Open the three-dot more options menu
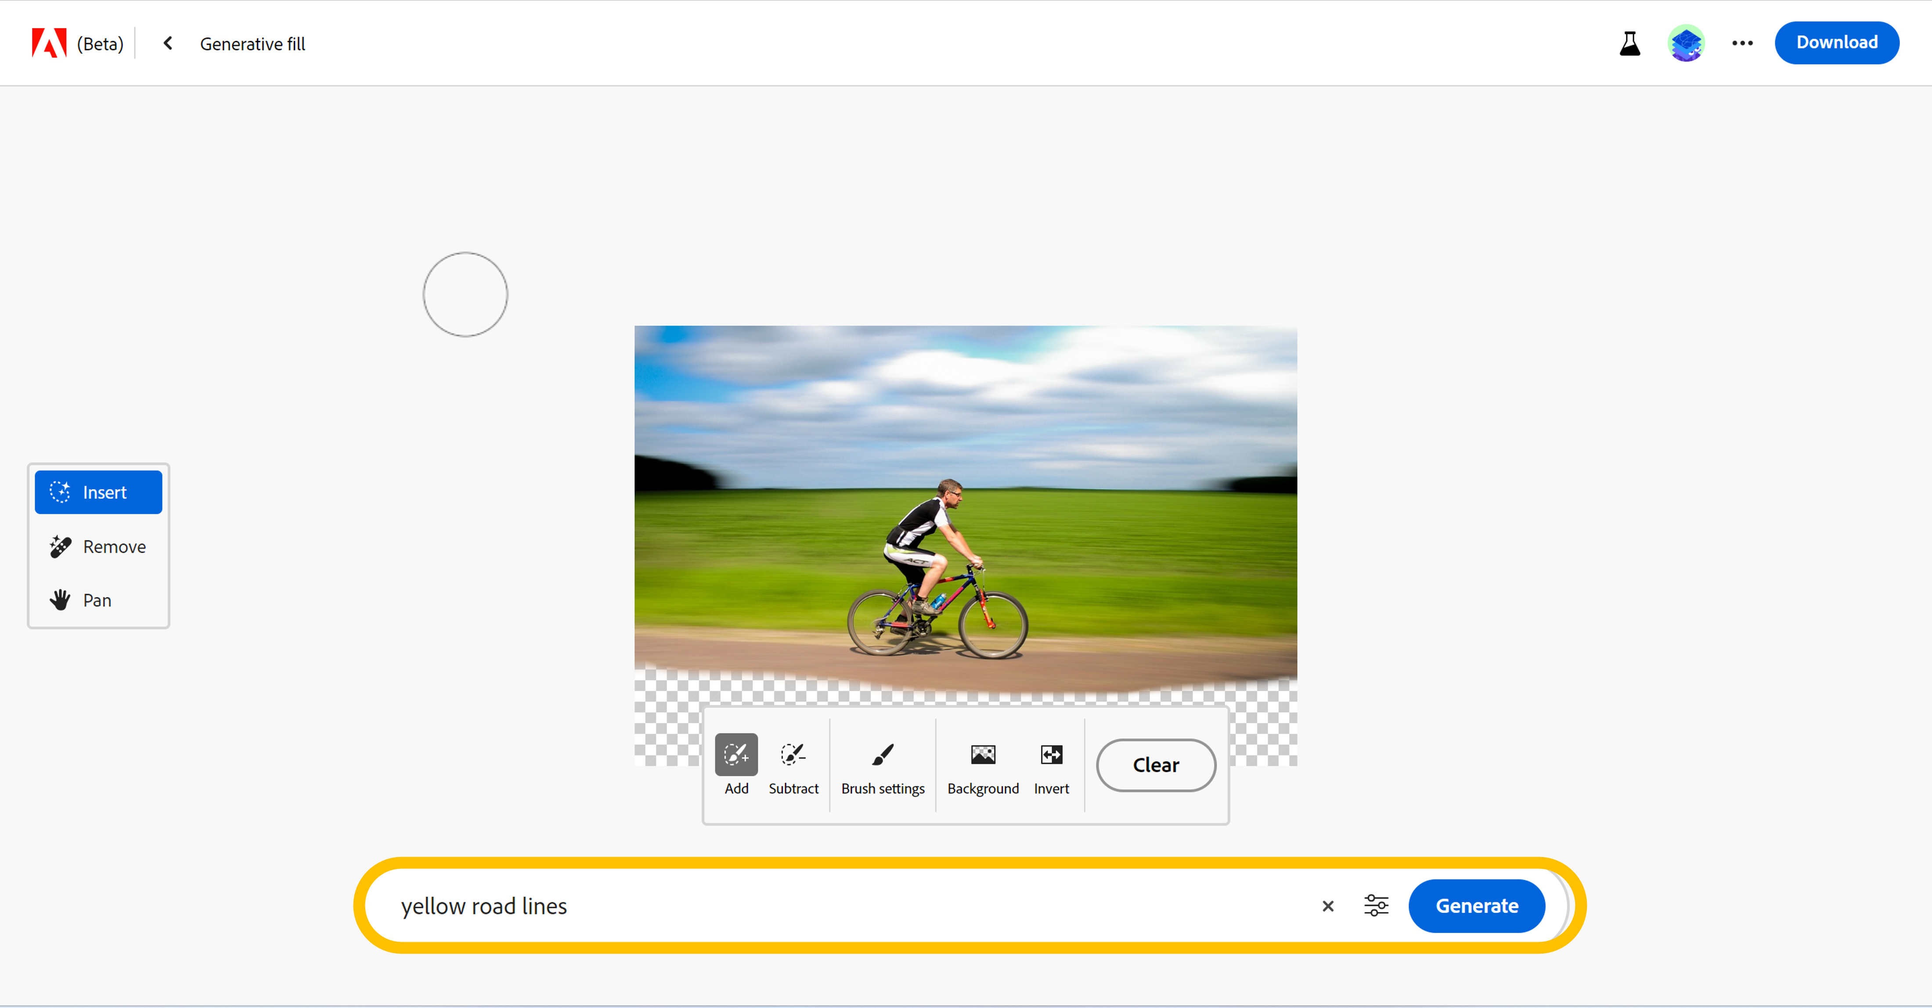Screen dimensions: 1932x1008 (1742, 43)
